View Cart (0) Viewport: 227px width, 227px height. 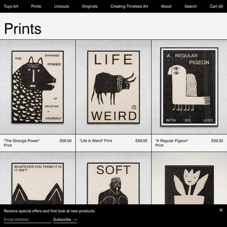tap(216, 7)
